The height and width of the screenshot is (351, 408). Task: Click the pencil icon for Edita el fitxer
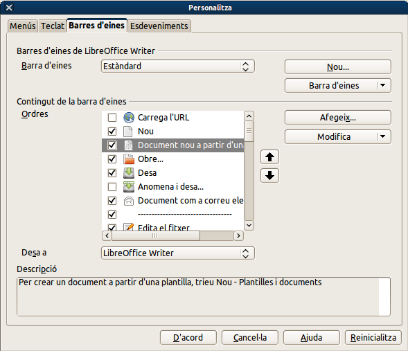click(129, 227)
